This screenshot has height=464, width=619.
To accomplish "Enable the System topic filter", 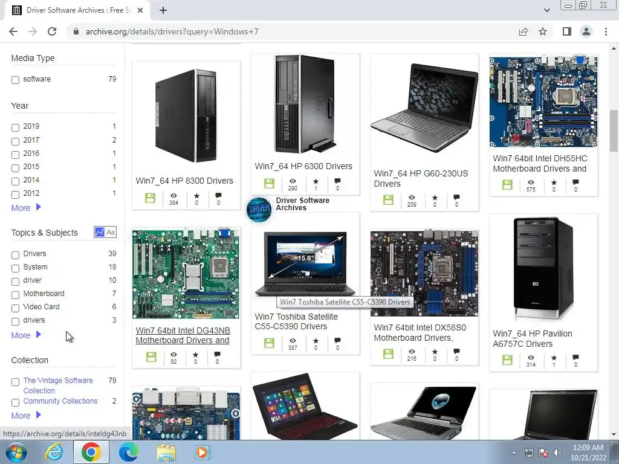I will click(15, 268).
